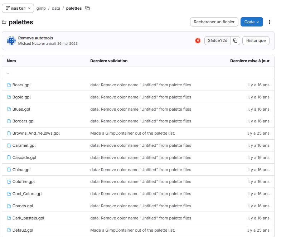The height and width of the screenshot is (237, 286).
Task: Expand the Code dropdown button
Action: [x=252, y=22]
